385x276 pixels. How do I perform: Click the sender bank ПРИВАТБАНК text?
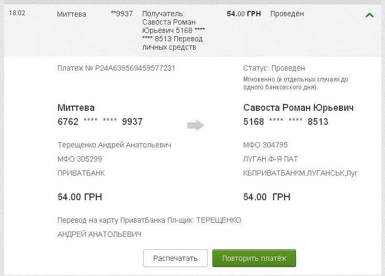(81, 173)
